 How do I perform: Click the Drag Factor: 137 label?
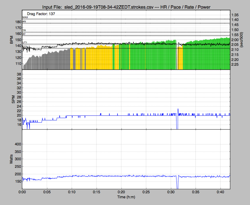pyautogui.click(x=41, y=14)
